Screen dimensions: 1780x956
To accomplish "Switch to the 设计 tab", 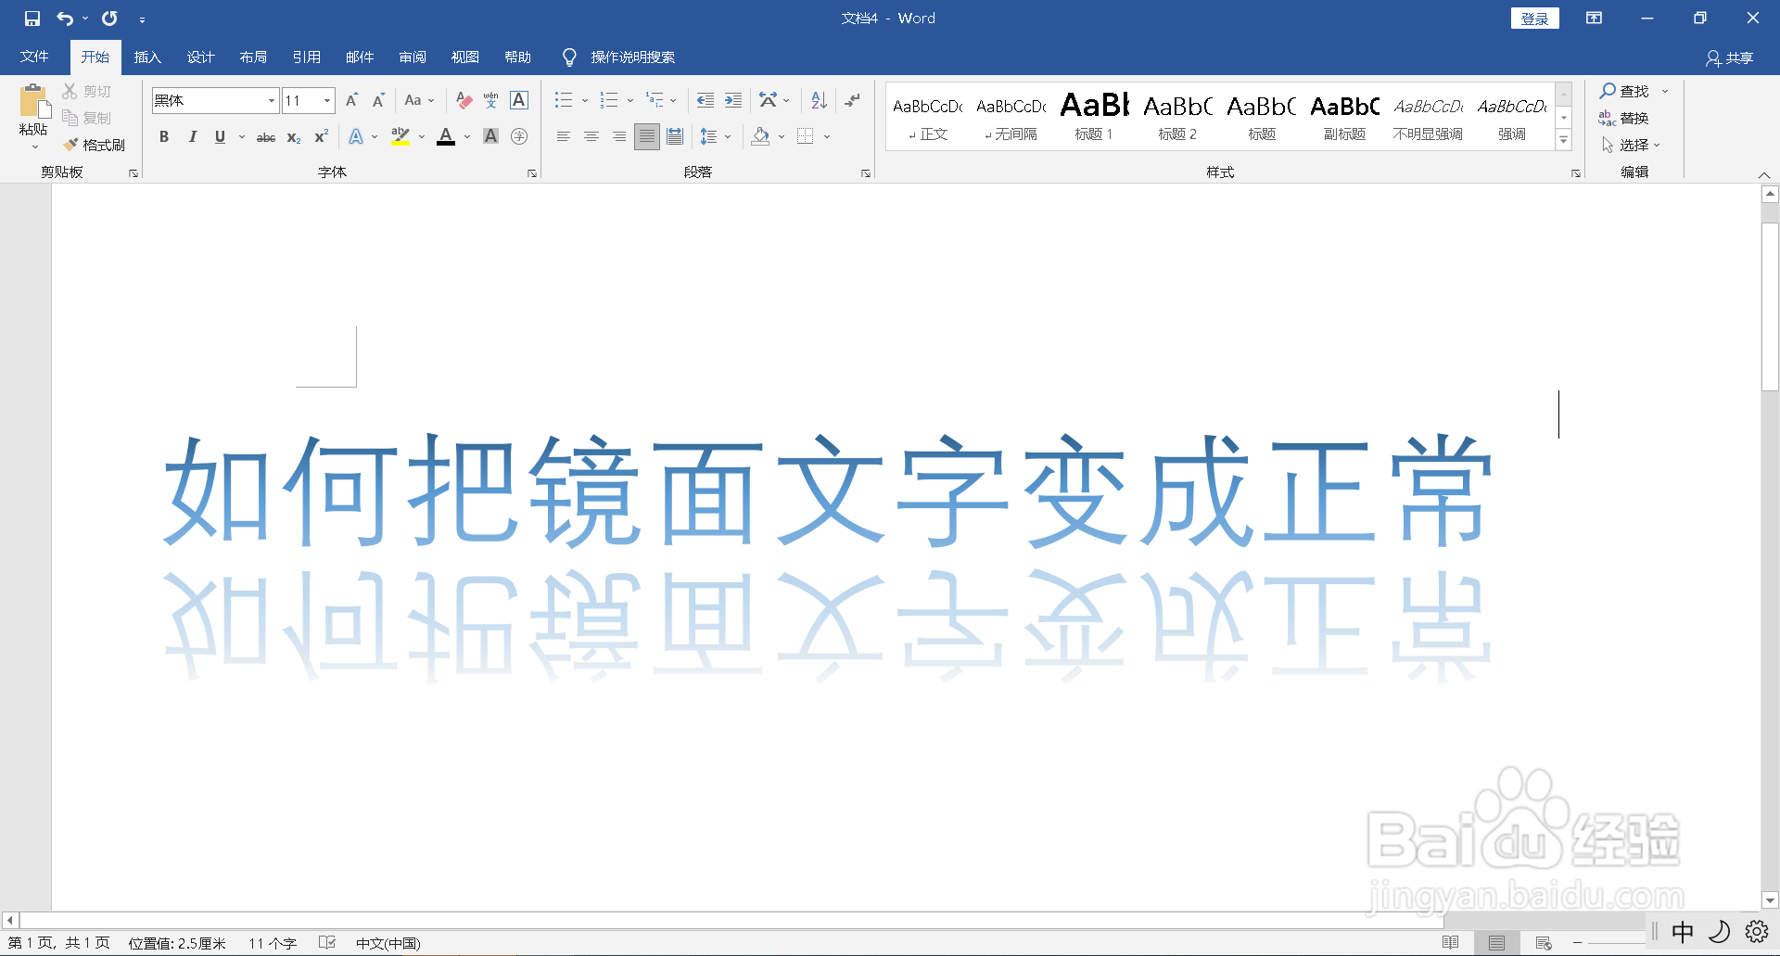I will click(200, 57).
